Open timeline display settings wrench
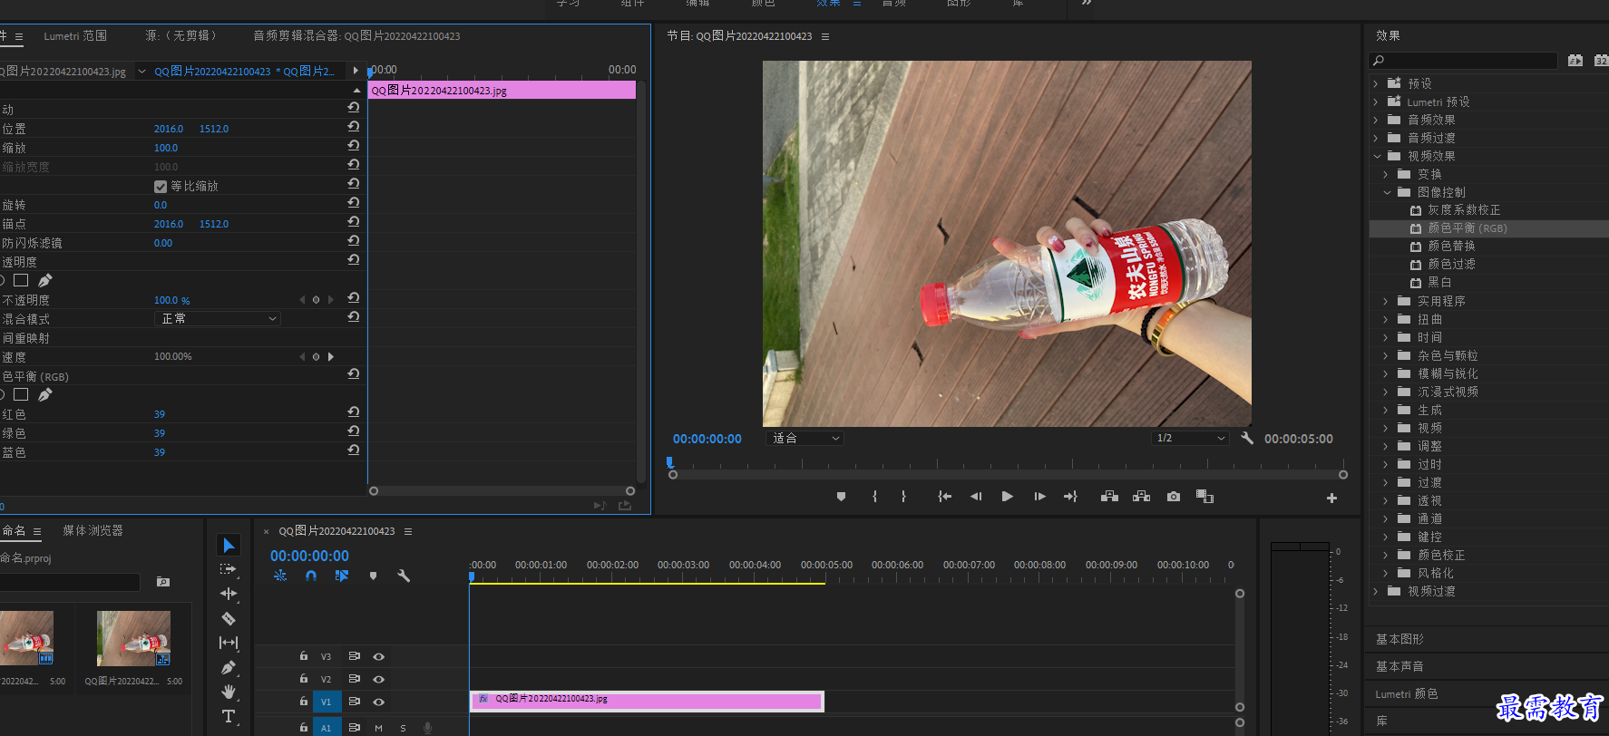Screen dimensions: 1609x736 [404, 576]
